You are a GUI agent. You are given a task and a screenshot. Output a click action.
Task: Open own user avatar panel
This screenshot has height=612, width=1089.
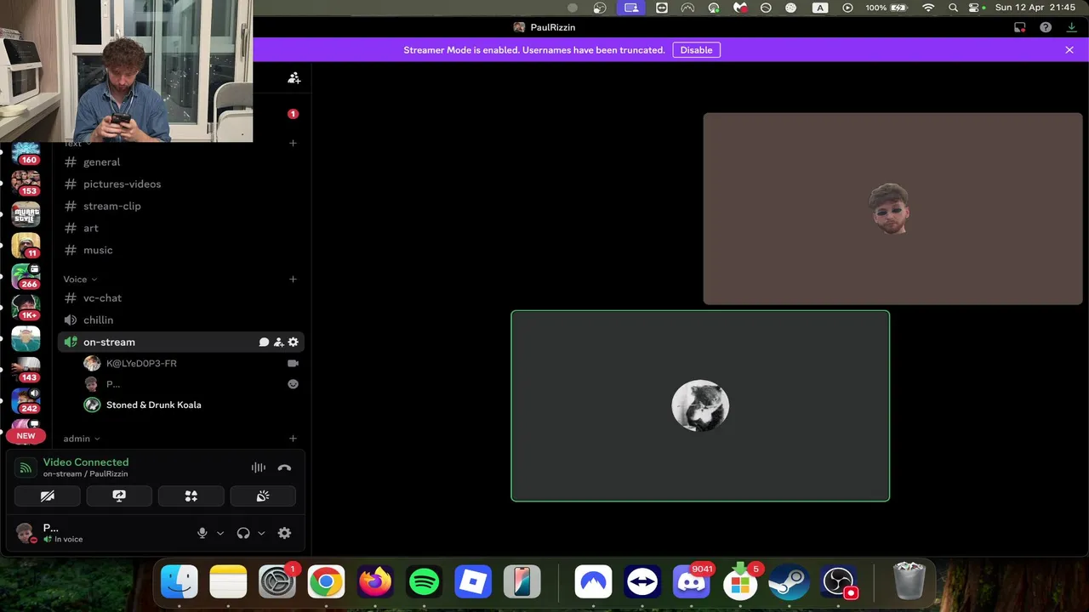coord(26,533)
